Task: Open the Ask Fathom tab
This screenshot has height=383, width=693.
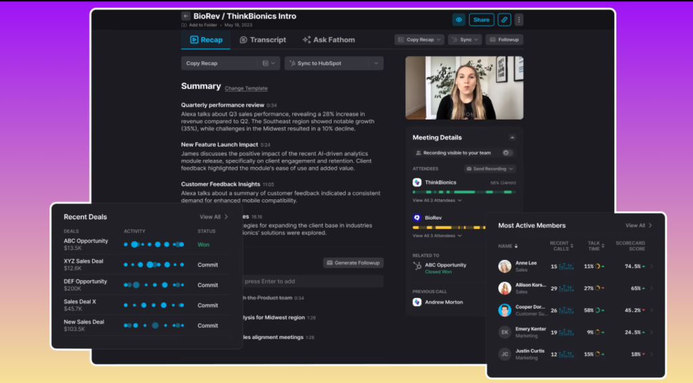Action: click(x=328, y=40)
